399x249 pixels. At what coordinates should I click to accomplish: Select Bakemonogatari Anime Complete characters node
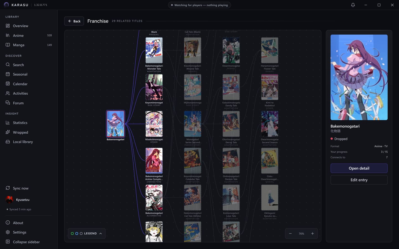tap(154, 161)
